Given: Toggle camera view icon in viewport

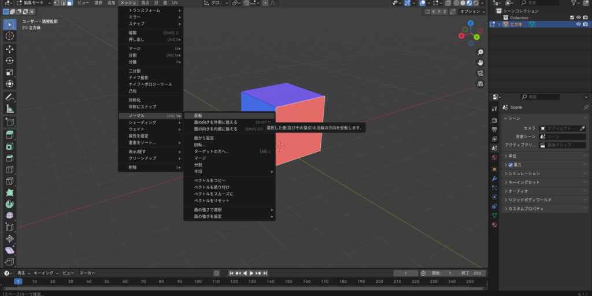Looking at the screenshot, I should tap(480, 73).
